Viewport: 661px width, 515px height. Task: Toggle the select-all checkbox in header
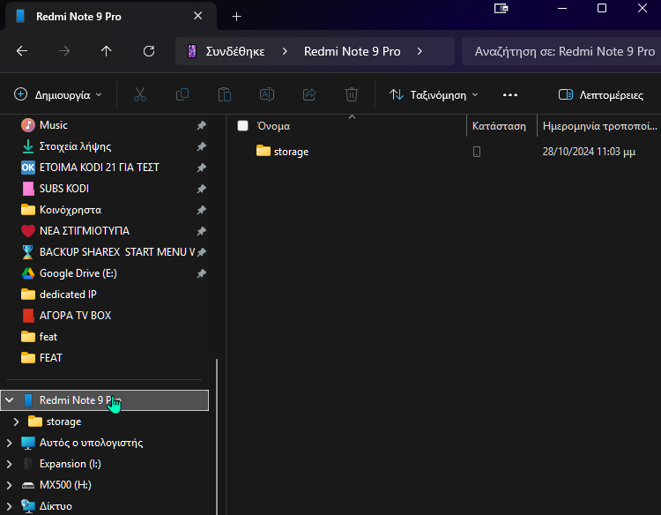243,126
